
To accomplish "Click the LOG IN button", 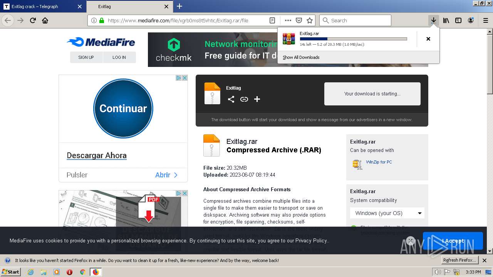I will (119, 57).
